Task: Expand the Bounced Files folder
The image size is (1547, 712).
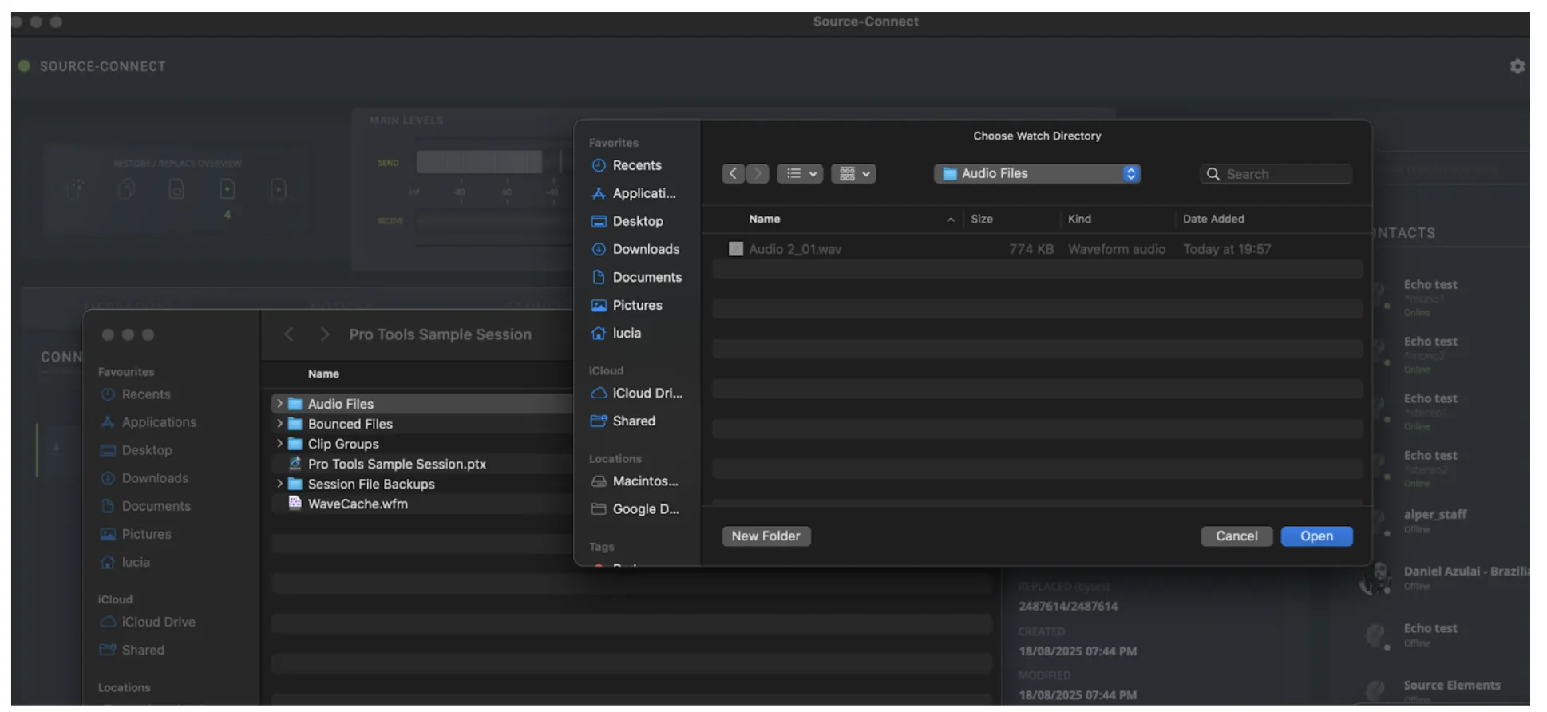Action: [279, 424]
